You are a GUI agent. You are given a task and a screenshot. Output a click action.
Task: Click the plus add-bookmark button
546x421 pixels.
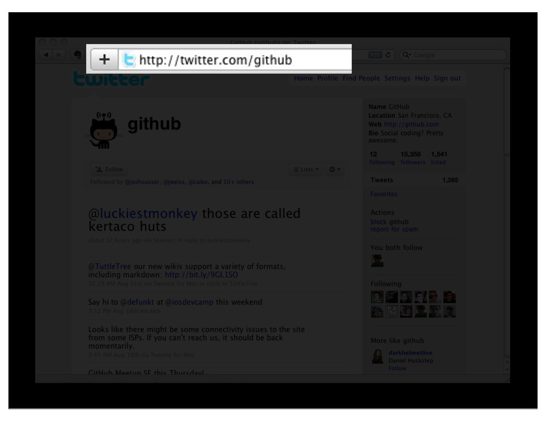[104, 60]
